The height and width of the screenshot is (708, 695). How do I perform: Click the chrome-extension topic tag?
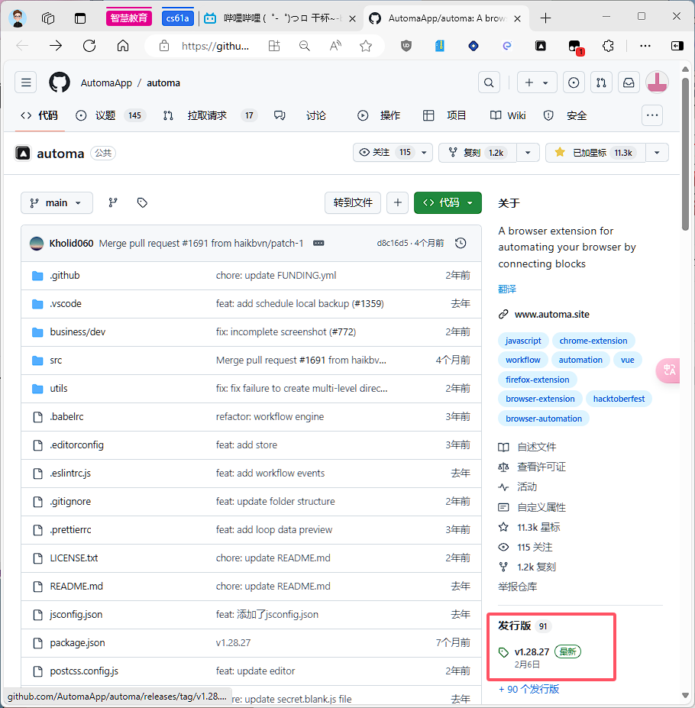(593, 341)
